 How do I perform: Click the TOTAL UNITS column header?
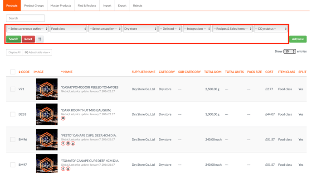(x=234, y=72)
